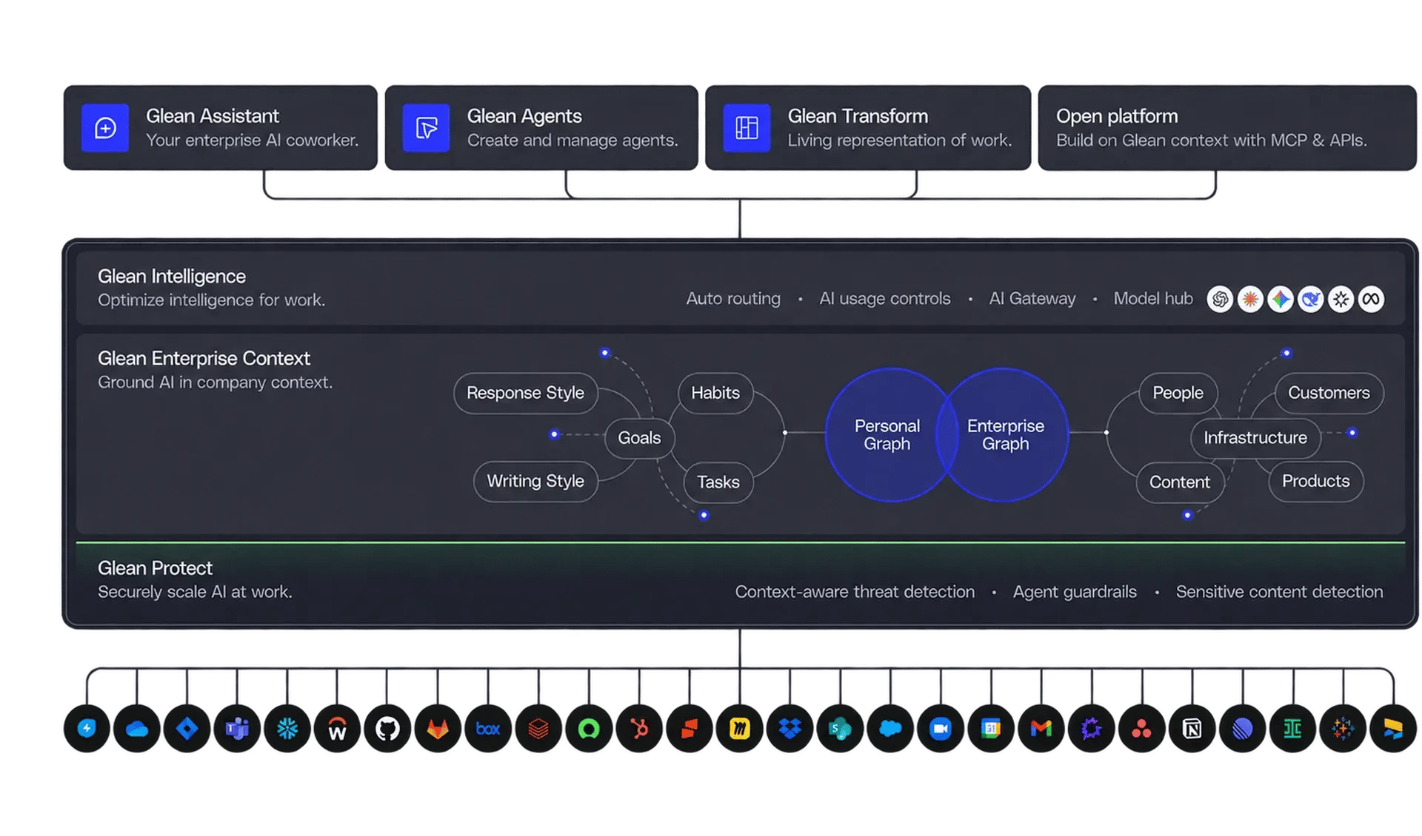Image resolution: width=1422 pixels, height=836 pixels.
Task: Click the Glean Assistant chat-plus icon
Action: 105,128
